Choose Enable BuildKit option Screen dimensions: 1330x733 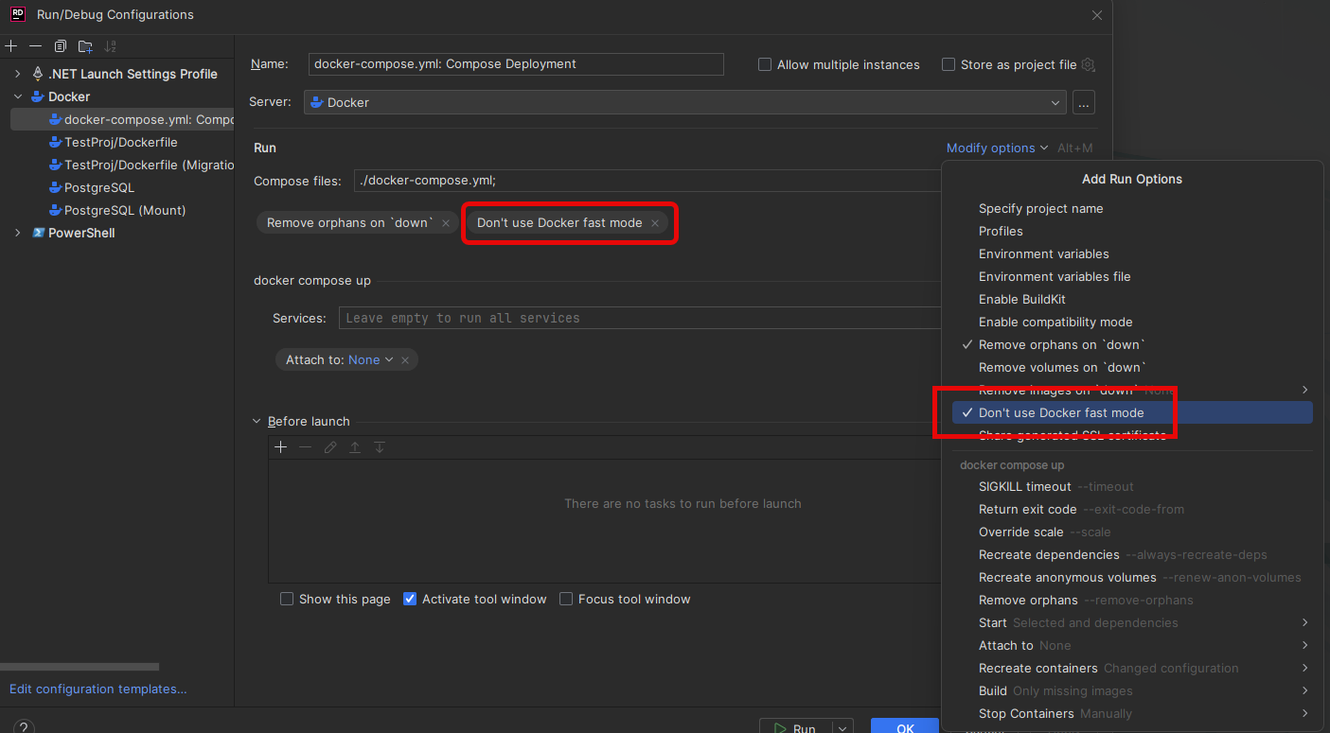click(1132, 299)
